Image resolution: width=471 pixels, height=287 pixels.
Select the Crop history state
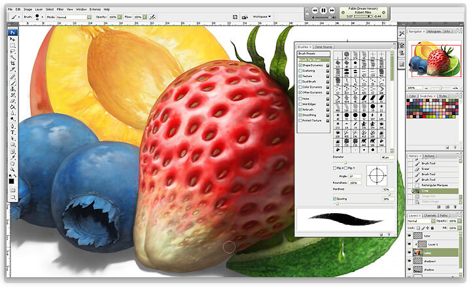pos(436,191)
